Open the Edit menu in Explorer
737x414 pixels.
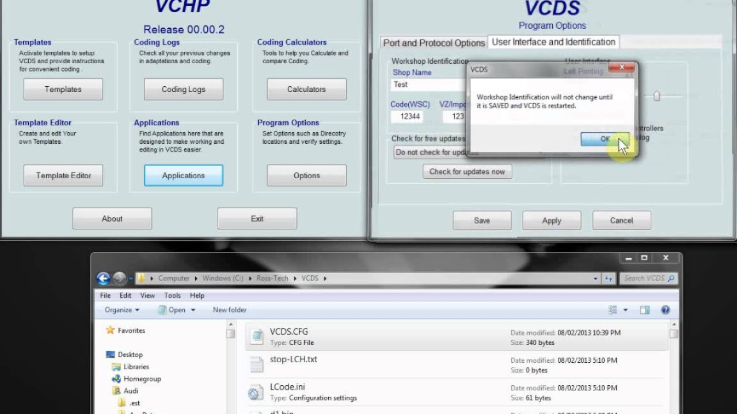[126, 296]
